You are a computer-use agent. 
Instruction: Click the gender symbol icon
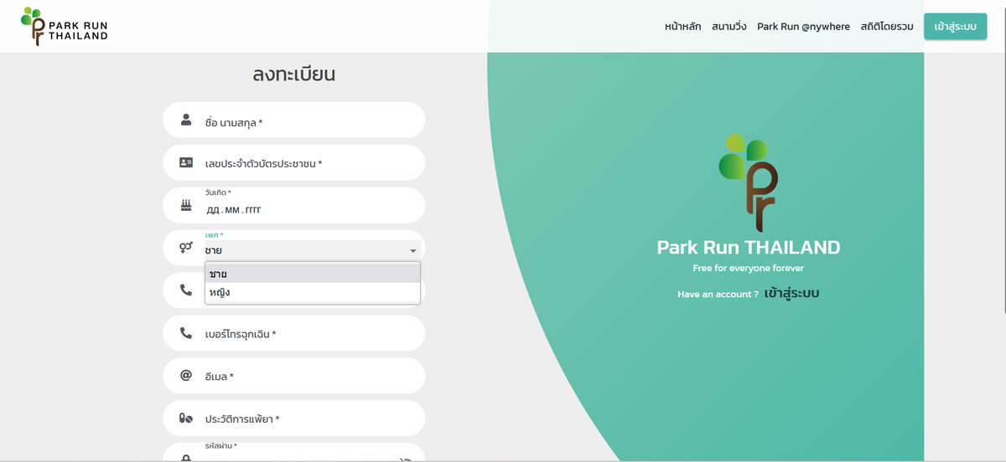pyautogui.click(x=186, y=248)
